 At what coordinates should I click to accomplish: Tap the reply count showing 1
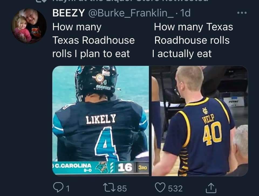67,188
